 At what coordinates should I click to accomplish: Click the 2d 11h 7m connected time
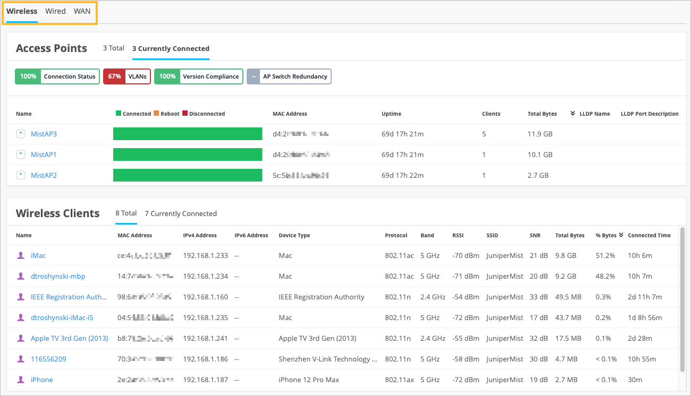pyautogui.click(x=645, y=297)
